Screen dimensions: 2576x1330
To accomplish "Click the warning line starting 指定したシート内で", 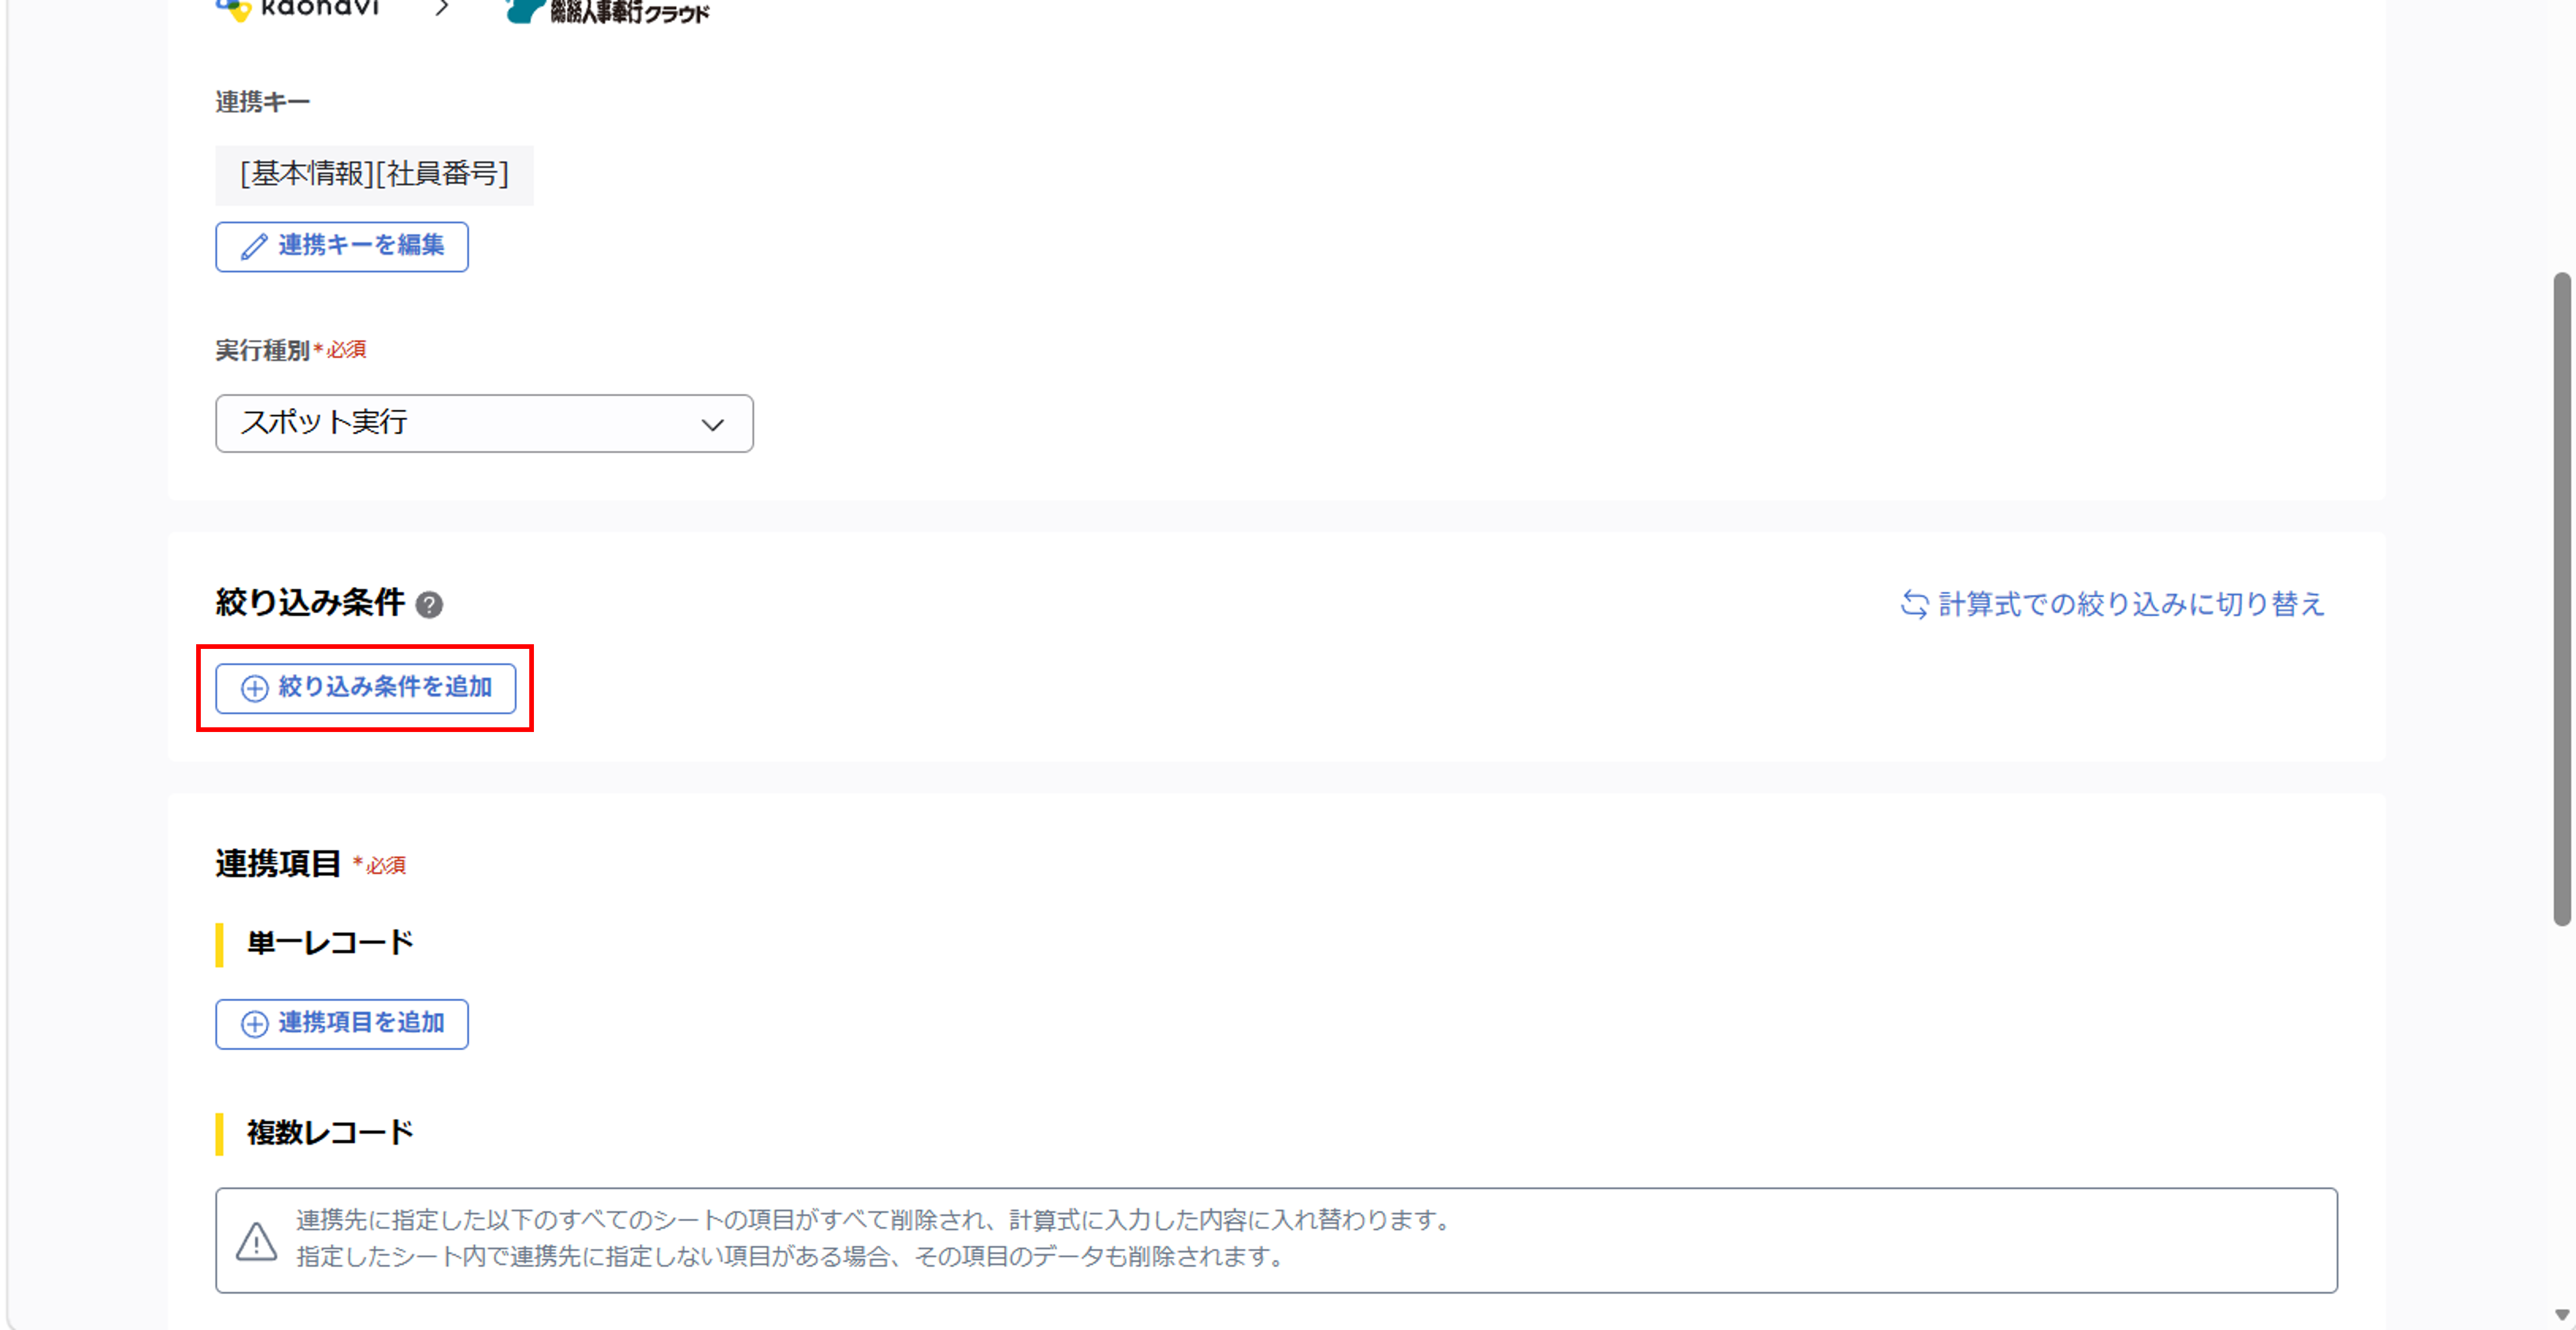I will point(790,1256).
